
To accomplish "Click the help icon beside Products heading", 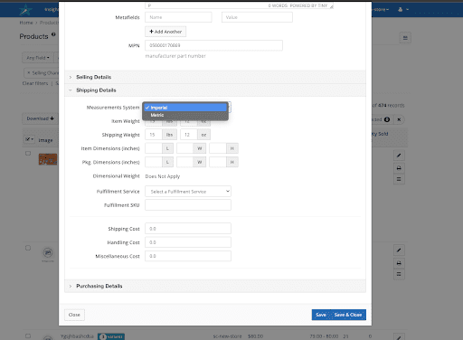I will (x=53, y=34).
